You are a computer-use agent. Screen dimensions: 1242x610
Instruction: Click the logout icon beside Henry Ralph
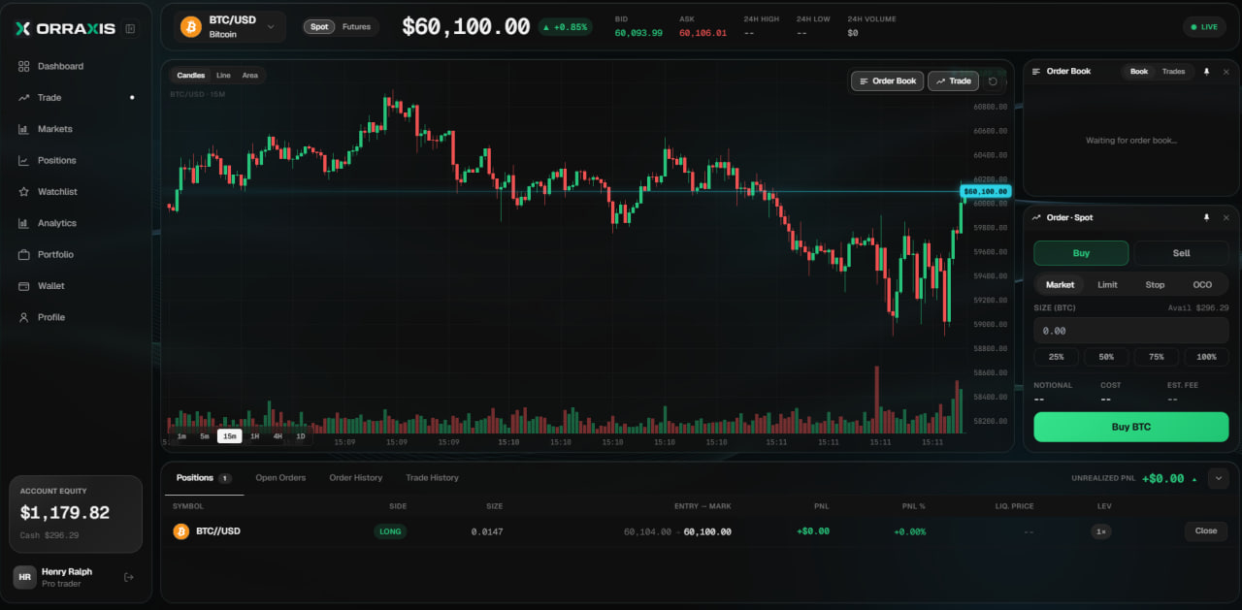click(129, 577)
